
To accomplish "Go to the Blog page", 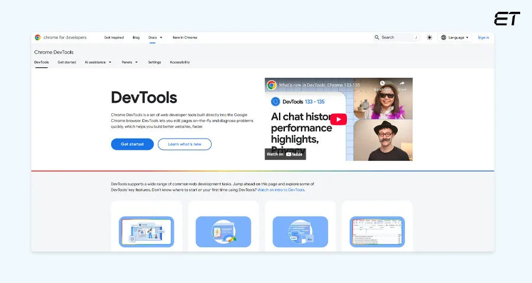I will [136, 38].
